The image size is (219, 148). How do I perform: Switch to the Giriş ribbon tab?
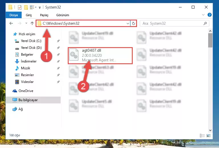[29, 15]
